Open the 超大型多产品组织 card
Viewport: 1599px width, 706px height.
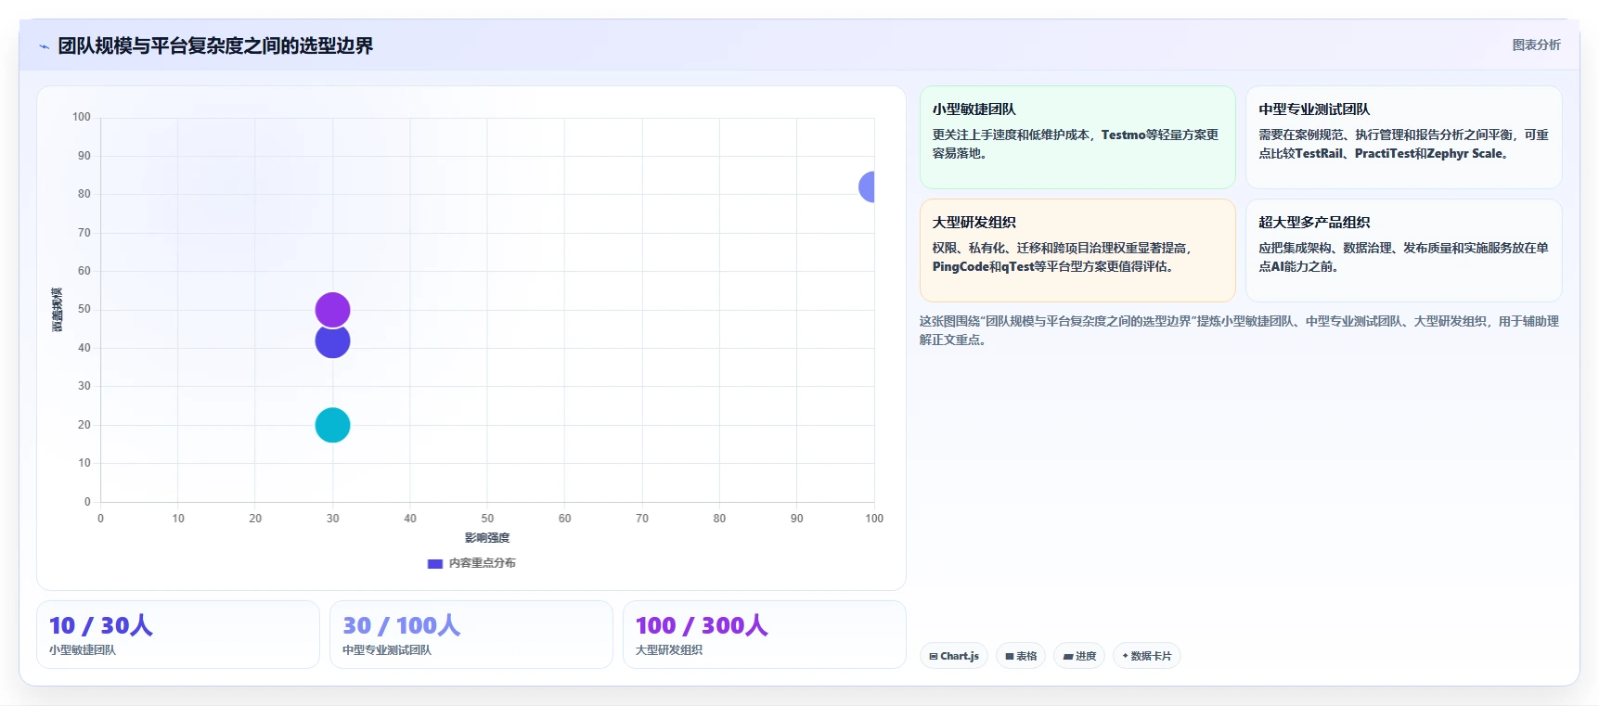coord(1403,250)
